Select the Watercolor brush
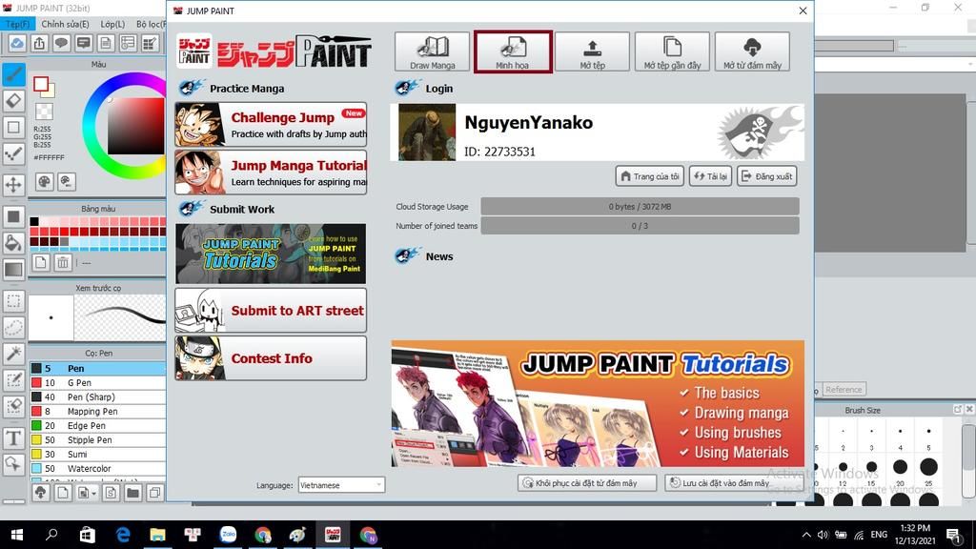Image resolution: width=976 pixels, height=549 pixels. pyautogui.click(x=97, y=469)
